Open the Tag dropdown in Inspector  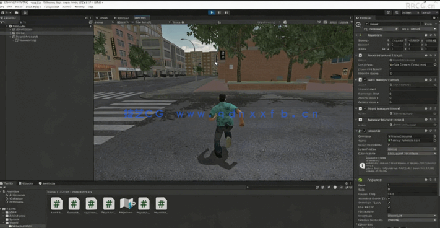(384, 29)
